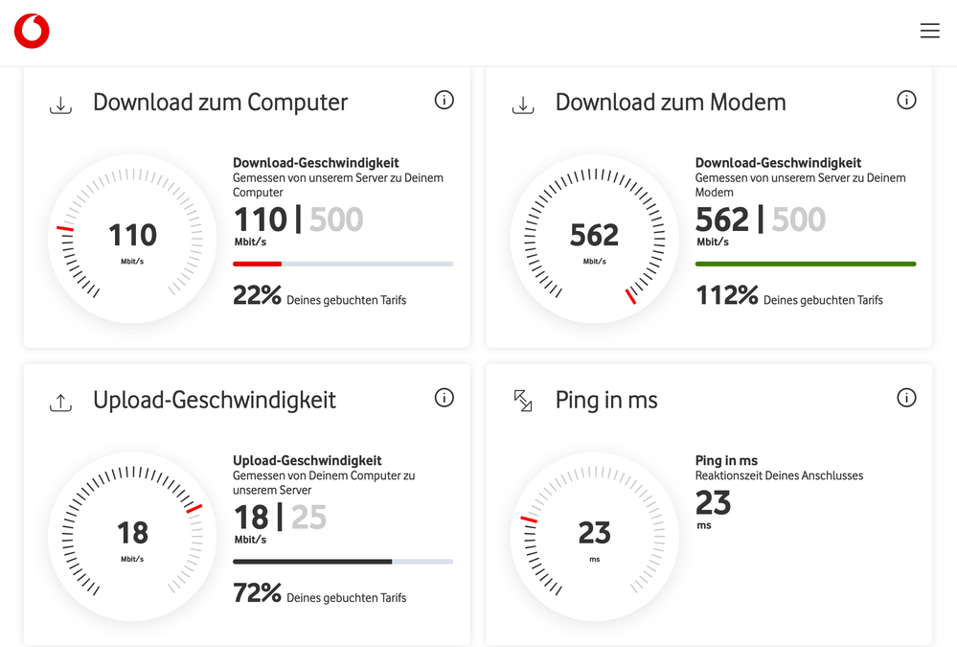
Task: Show info for Upload-Geschwindigkeit
Action: click(444, 398)
